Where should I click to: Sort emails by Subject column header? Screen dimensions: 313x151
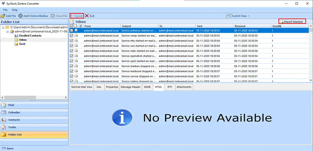pos(139,26)
